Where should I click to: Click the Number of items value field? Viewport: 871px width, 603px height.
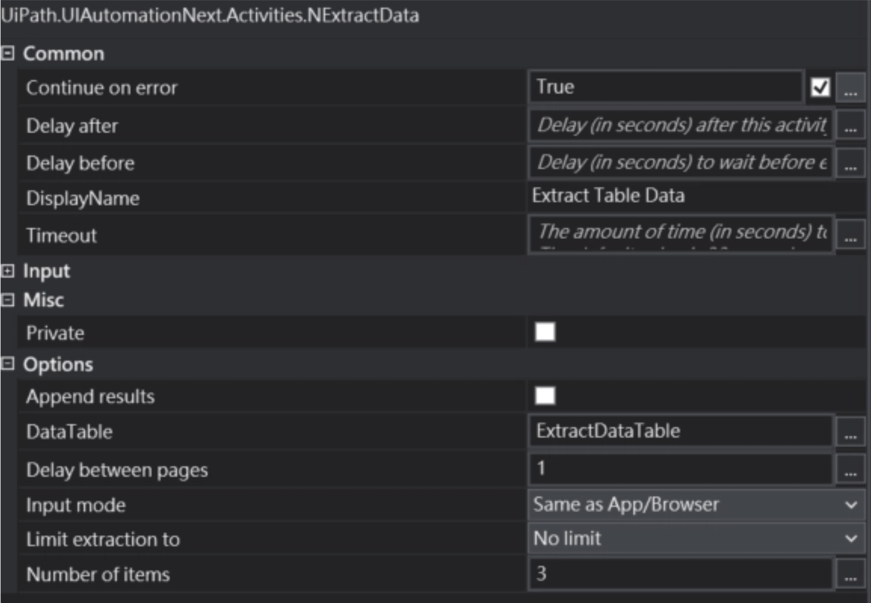pyautogui.click(x=680, y=574)
